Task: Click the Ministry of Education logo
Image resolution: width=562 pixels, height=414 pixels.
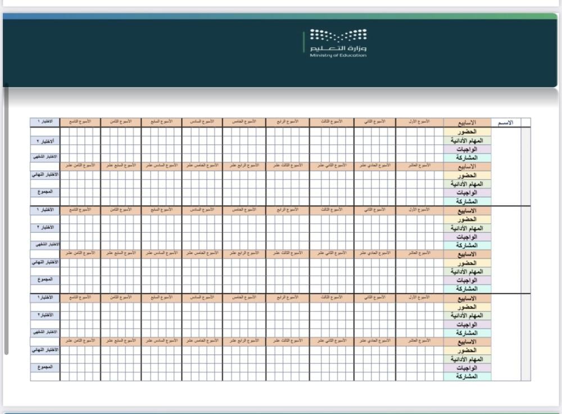Action: (338, 44)
